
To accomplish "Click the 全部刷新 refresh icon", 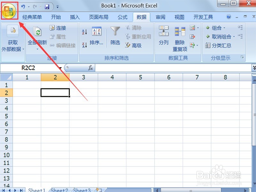I will 37,31.
